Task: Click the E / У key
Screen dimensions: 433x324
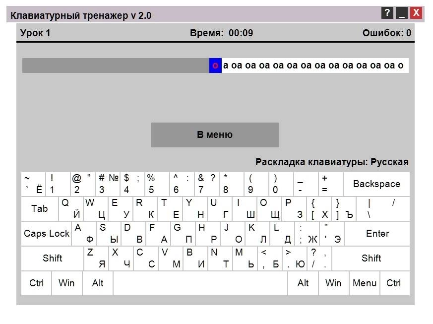Action: tap(121, 209)
